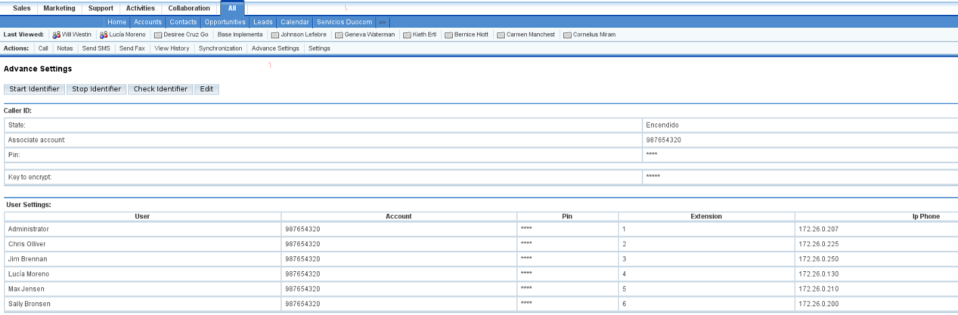Image resolution: width=958 pixels, height=315 pixels.
Task: Click the contact icon beside Will Westin
Action: [x=57, y=35]
